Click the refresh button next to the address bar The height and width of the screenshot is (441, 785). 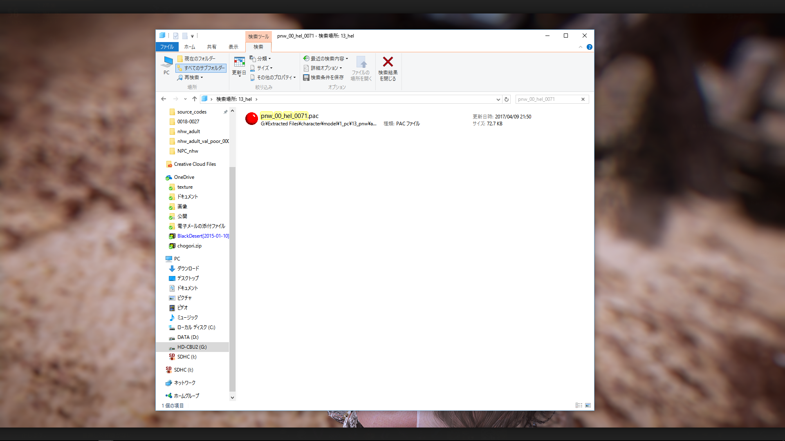[507, 99]
